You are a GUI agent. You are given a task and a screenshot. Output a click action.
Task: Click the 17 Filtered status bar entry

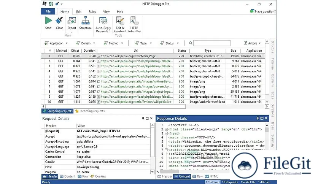point(212,182)
